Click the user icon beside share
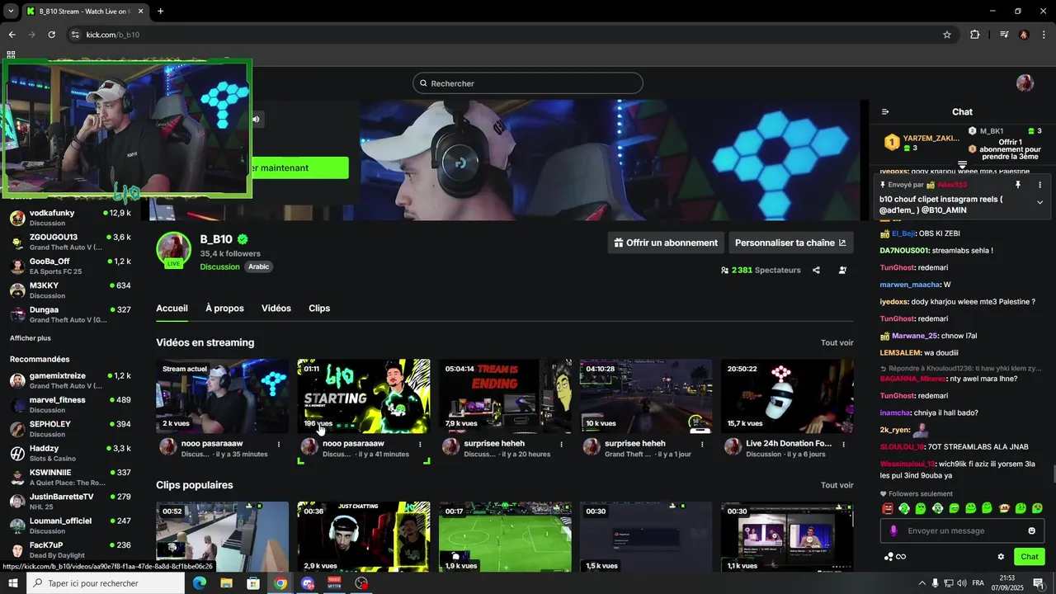Screen dimensions: 1056x594 tap(842, 270)
